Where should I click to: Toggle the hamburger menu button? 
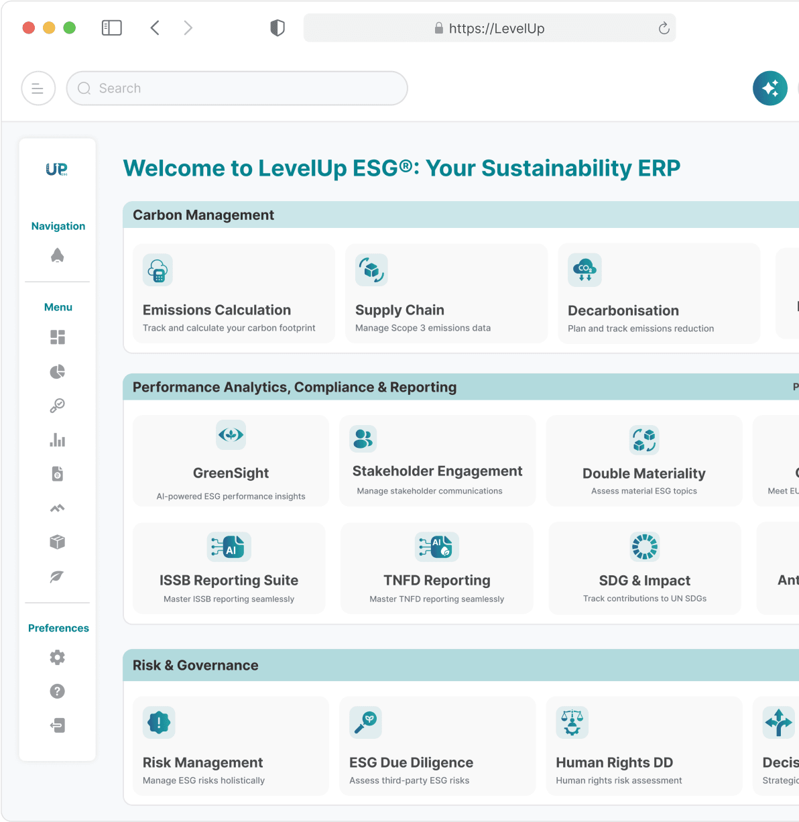pyautogui.click(x=38, y=89)
